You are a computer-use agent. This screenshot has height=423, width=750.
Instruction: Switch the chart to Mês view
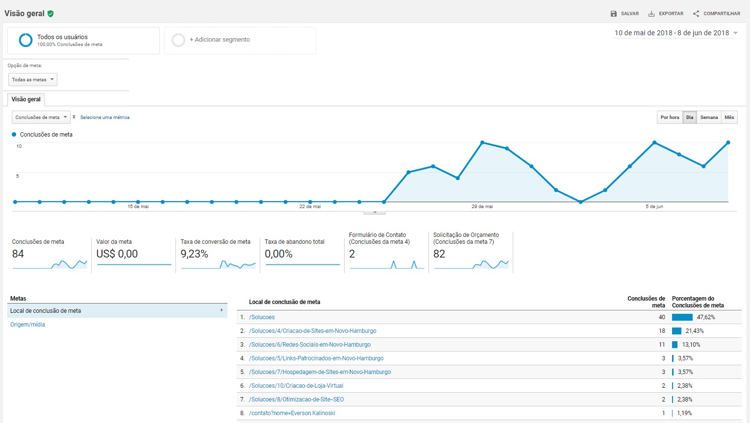pyautogui.click(x=729, y=117)
